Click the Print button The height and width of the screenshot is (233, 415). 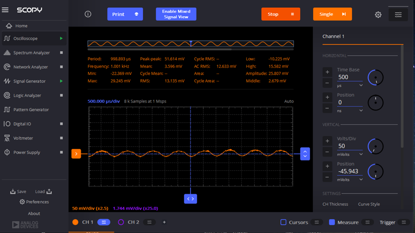point(125,14)
